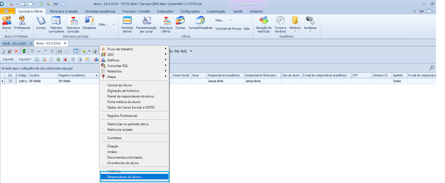Expand the Relatórios submenu
The height and width of the screenshot is (183, 445).
click(134, 71)
